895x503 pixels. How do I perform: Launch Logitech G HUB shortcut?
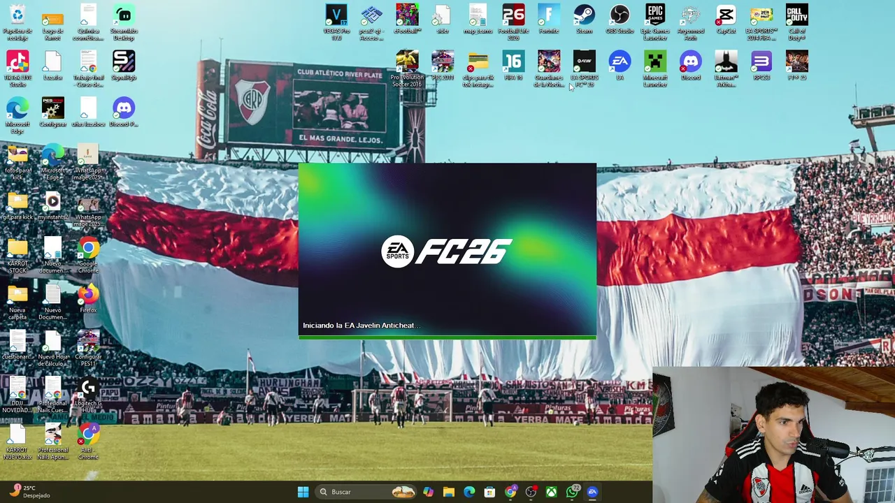point(88,395)
